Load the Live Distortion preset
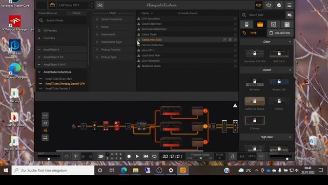Screen dimensions: 328x185 [151, 61]
